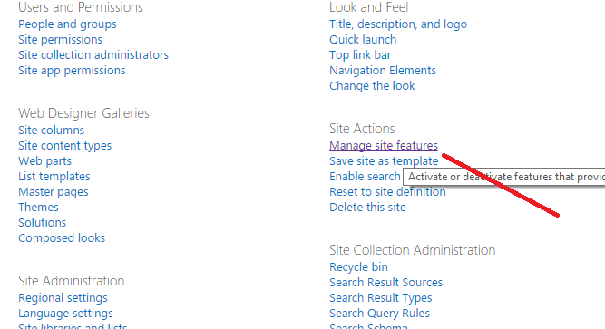This screenshot has height=329, width=605.
Task: Open Top link bar settings
Action: [x=360, y=55]
